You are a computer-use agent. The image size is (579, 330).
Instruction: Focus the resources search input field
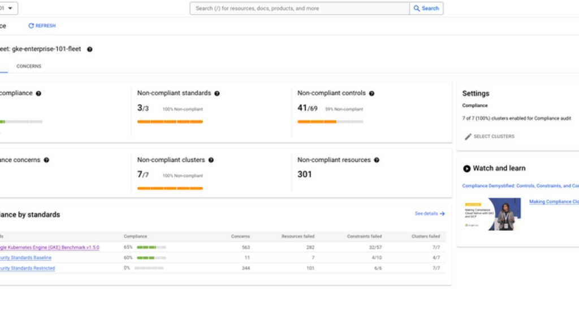click(300, 8)
